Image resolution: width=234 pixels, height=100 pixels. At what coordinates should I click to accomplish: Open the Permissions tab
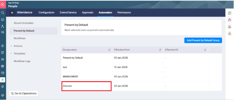point(124,12)
